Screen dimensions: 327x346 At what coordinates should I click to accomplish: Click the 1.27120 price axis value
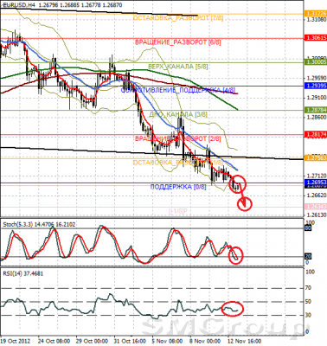pos(317,176)
